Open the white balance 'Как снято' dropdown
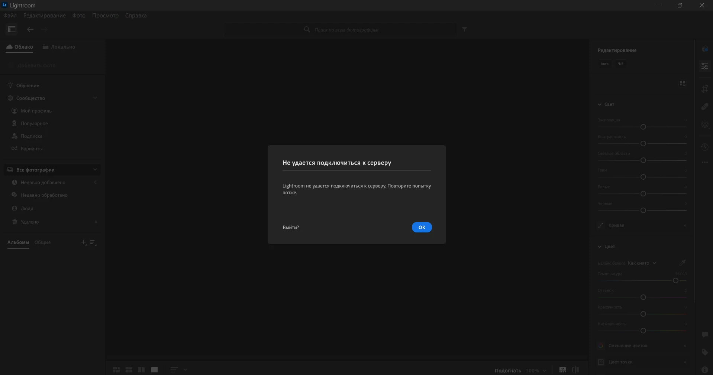713x375 pixels. coord(642,263)
